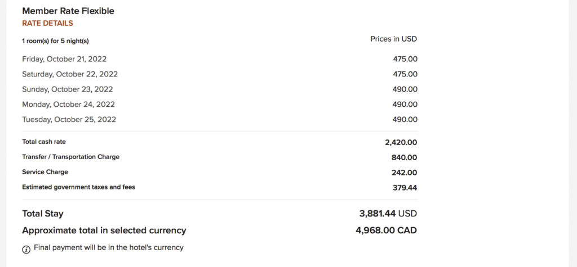Select the Transfer / Transportation Charge label

pos(70,157)
